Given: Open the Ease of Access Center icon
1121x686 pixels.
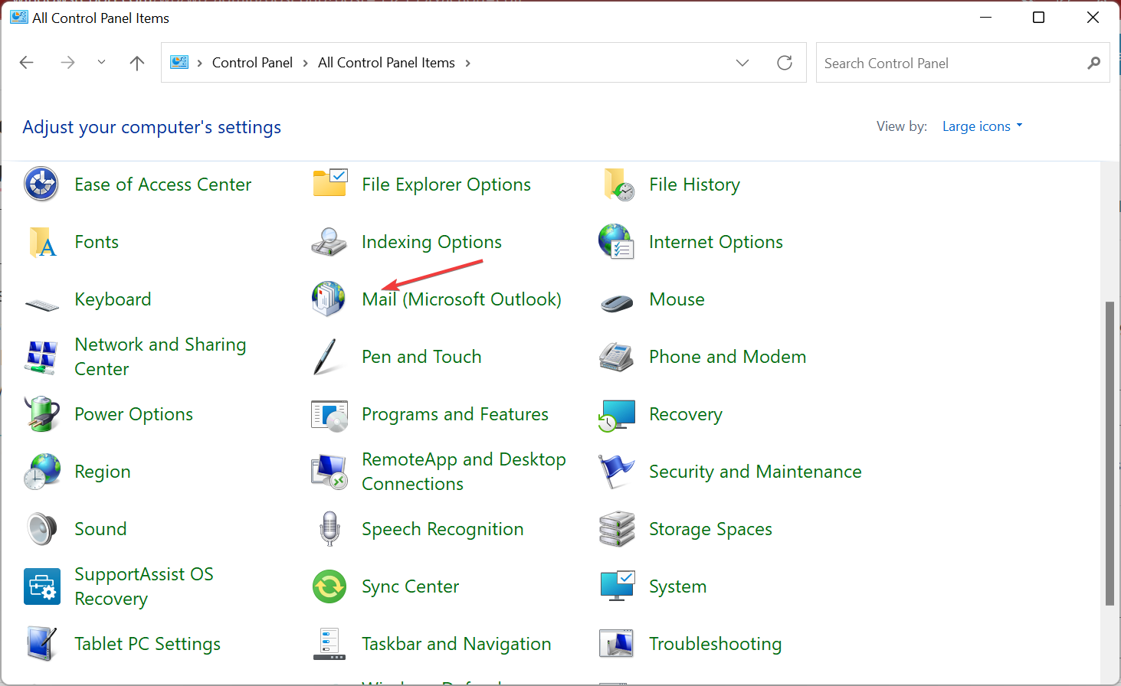Looking at the screenshot, I should (x=41, y=185).
